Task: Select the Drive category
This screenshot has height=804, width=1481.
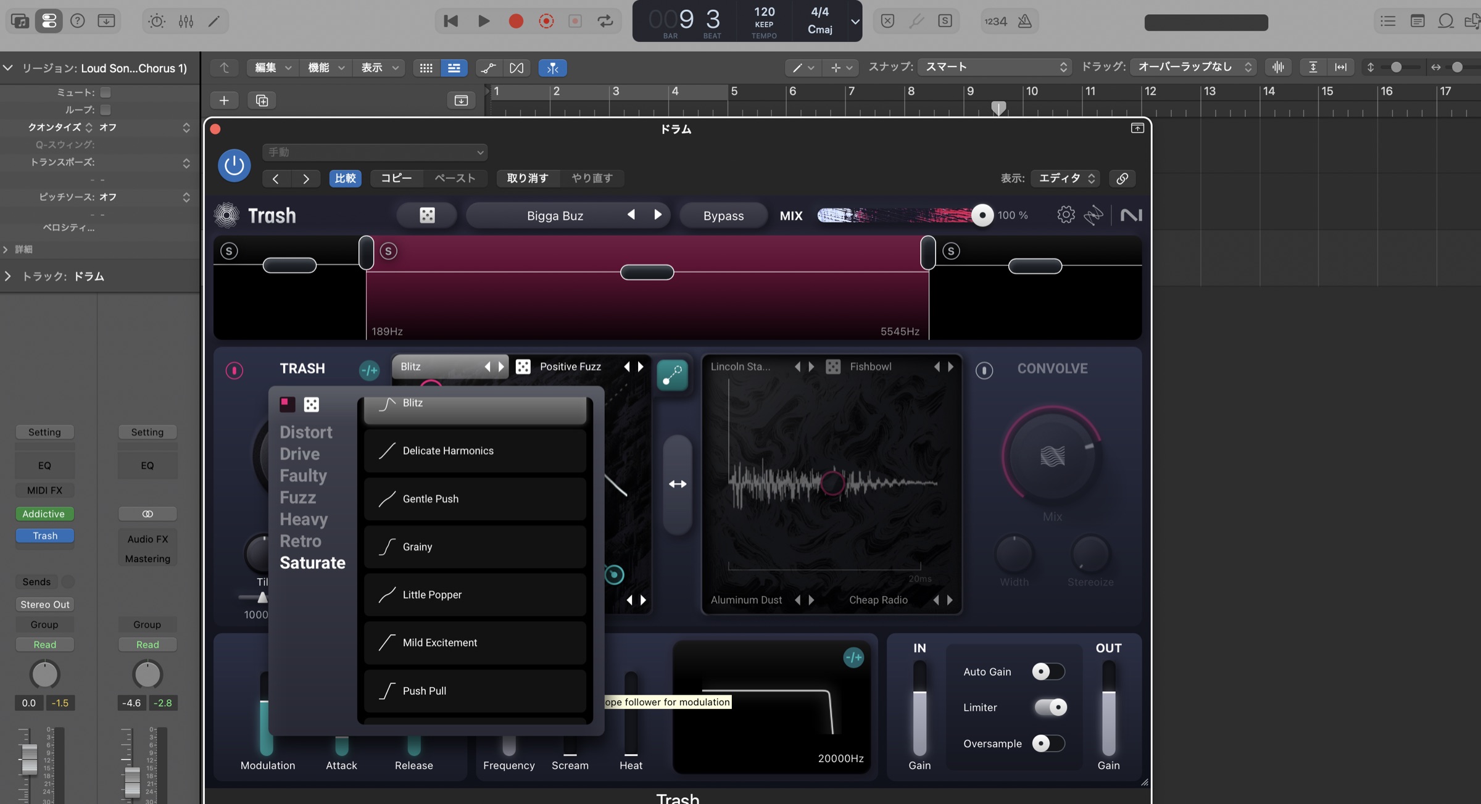Action: coord(300,454)
